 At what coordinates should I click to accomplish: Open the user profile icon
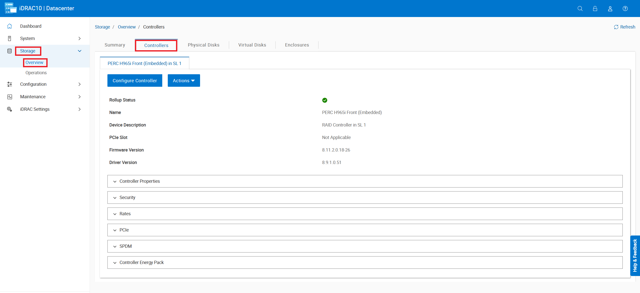(x=610, y=8)
